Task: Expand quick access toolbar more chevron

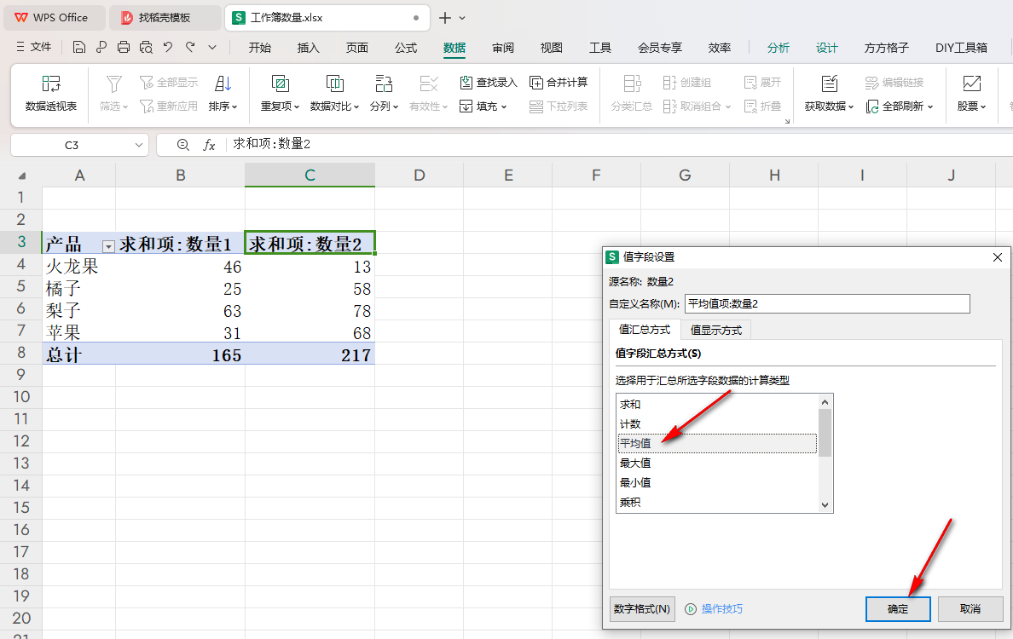Action: click(212, 47)
